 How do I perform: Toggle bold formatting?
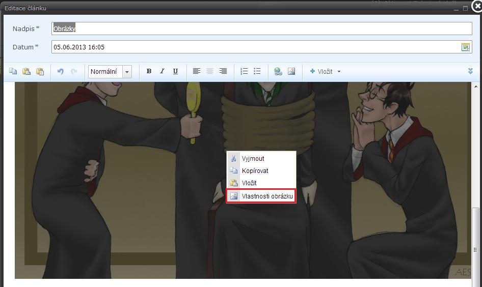click(149, 72)
